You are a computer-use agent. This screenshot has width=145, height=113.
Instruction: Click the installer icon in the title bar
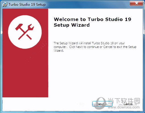[x=5, y=5]
